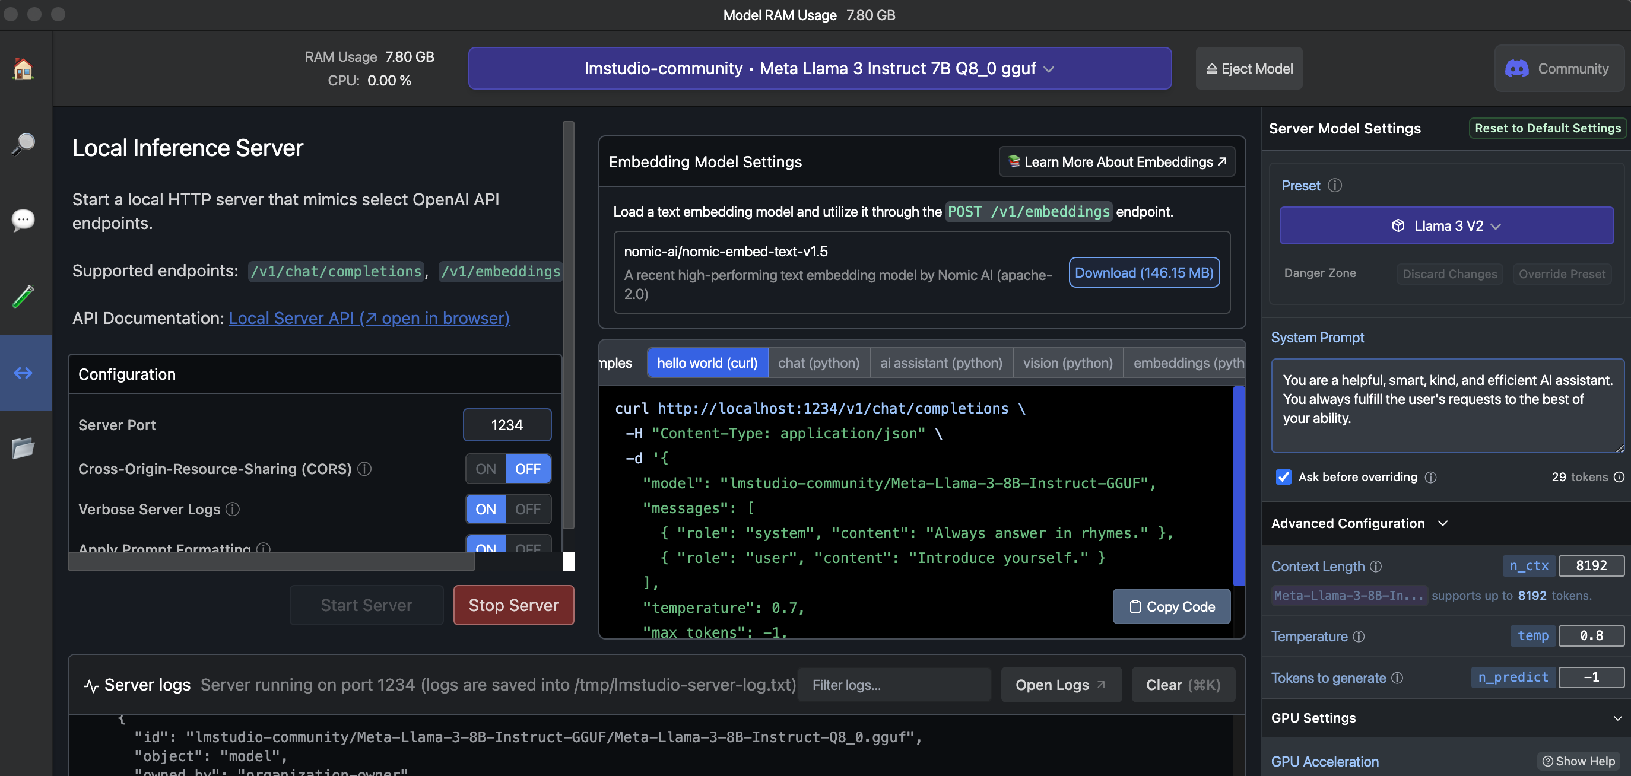Click the System Prompt heading
Viewport: 1631px width, 776px height.
[x=1317, y=338]
